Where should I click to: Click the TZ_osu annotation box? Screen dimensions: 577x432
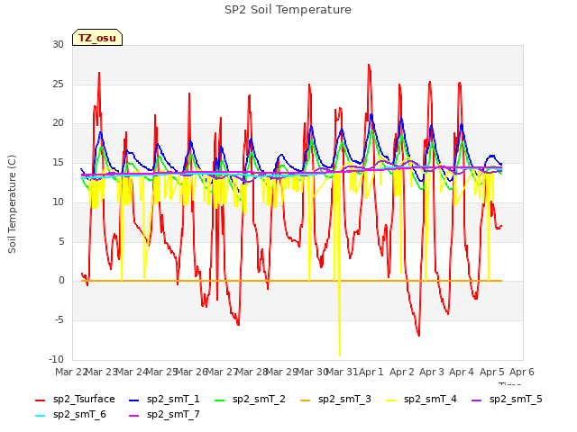pyautogui.click(x=97, y=38)
